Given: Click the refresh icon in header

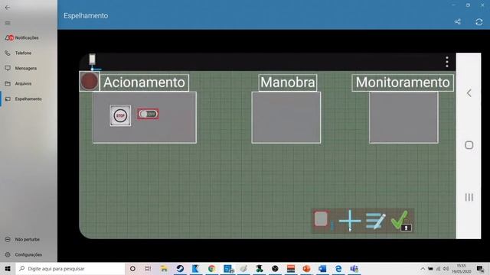Looking at the screenshot, I should click(479, 22).
